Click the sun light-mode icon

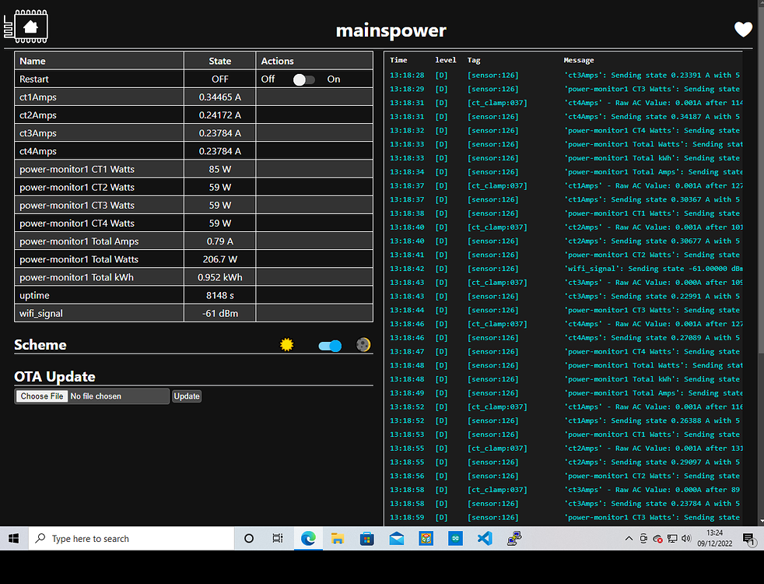287,345
